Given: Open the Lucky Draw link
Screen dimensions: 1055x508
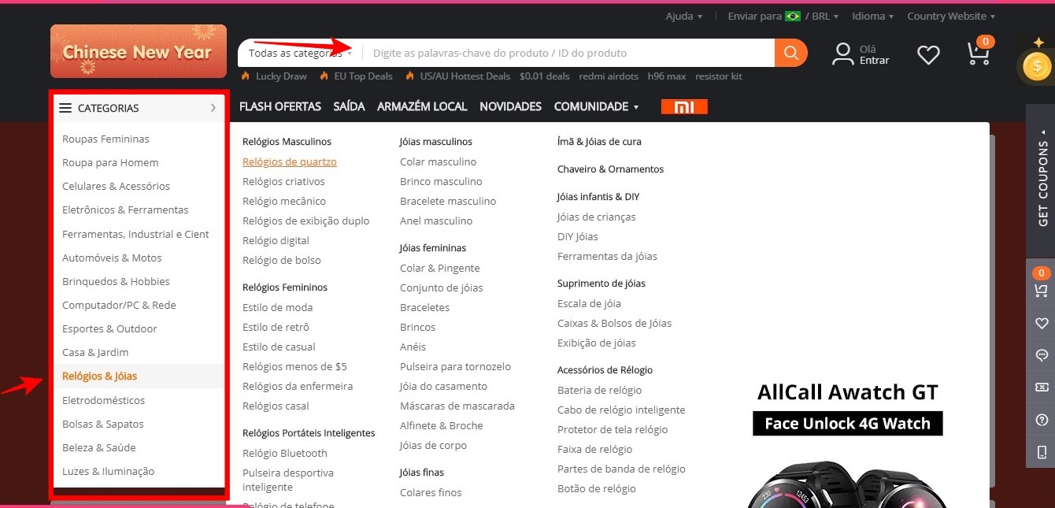Looking at the screenshot, I should point(281,76).
